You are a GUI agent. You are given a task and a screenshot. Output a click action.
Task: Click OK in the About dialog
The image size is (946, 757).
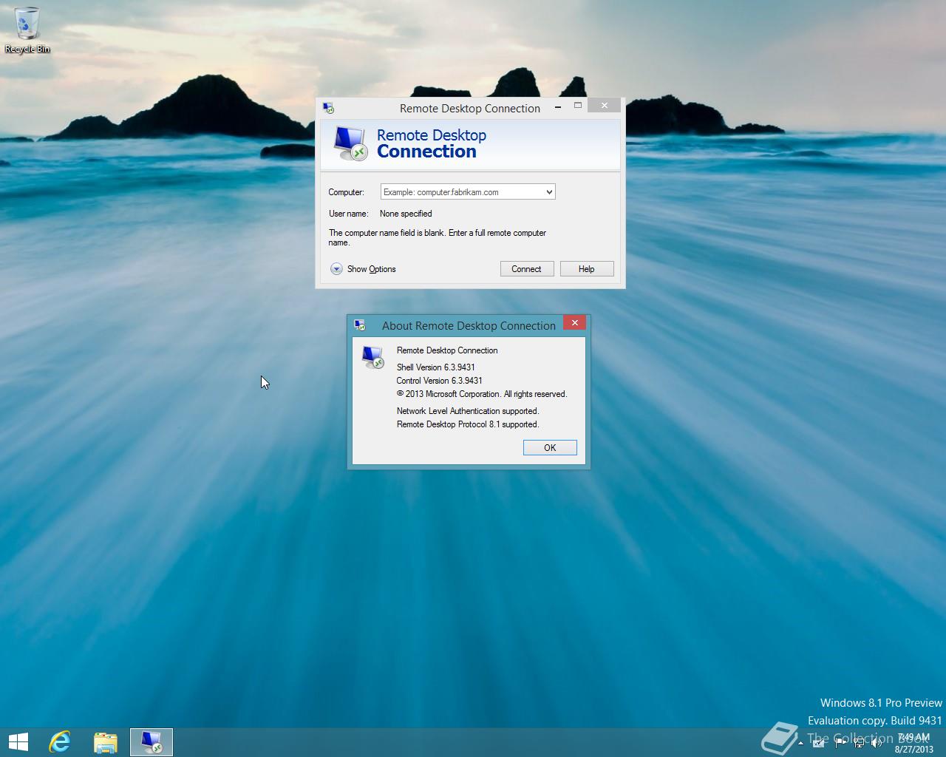click(x=550, y=448)
